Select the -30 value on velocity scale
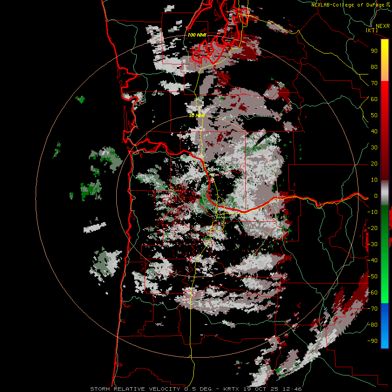Image resolution: width=392 pixels, height=392 pixels. [x=372, y=244]
